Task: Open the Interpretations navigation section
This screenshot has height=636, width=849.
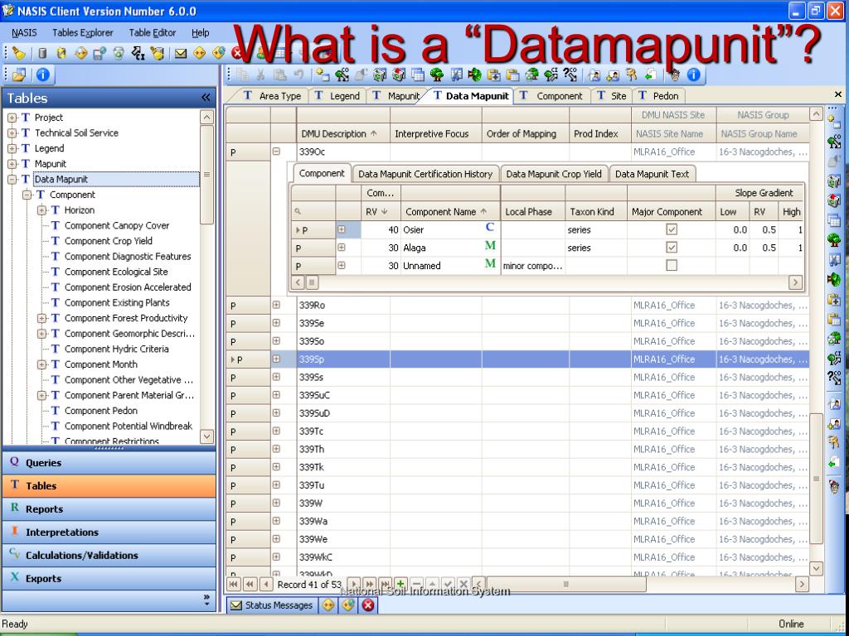Action: (x=109, y=532)
